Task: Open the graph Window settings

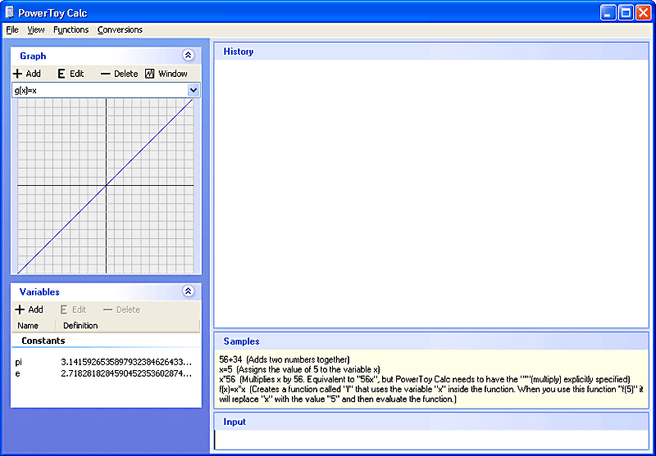Action: pyautogui.click(x=166, y=74)
